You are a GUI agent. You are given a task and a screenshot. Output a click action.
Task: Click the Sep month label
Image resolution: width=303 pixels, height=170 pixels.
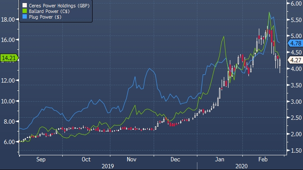pos(41,160)
